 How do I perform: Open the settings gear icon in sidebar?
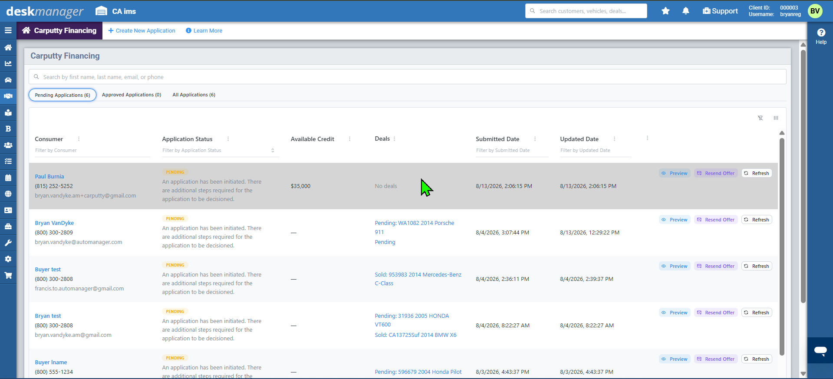[8, 259]
